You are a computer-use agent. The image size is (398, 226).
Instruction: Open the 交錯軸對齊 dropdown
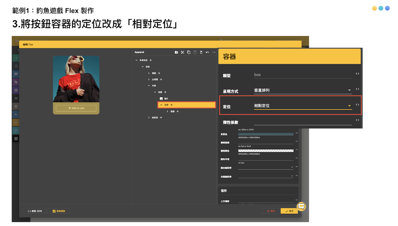(x=266, y=176)
